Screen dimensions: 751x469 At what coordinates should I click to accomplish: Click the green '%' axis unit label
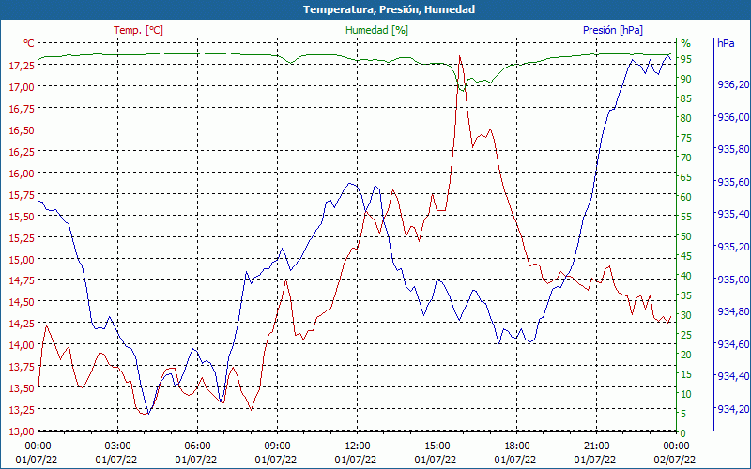686,43
